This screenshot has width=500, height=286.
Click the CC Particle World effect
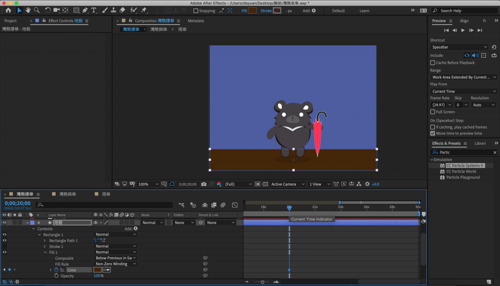tap(461, 172)
